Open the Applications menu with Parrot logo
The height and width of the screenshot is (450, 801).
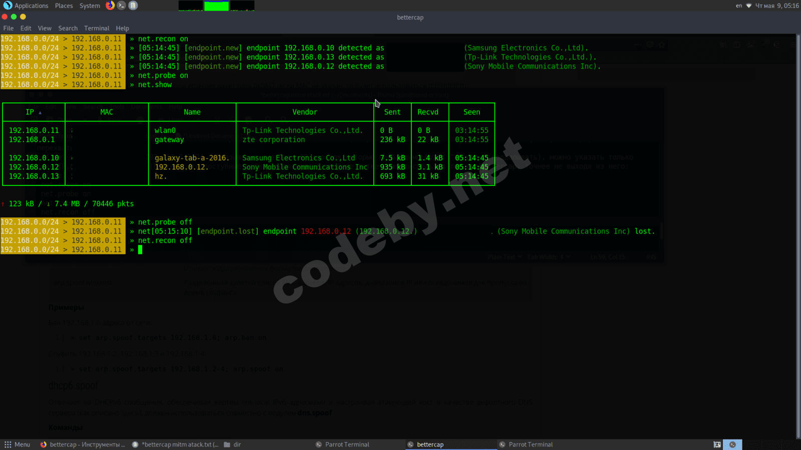point(26,5)
